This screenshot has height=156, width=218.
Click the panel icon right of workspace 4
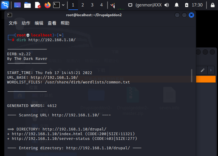click(113, 5)
